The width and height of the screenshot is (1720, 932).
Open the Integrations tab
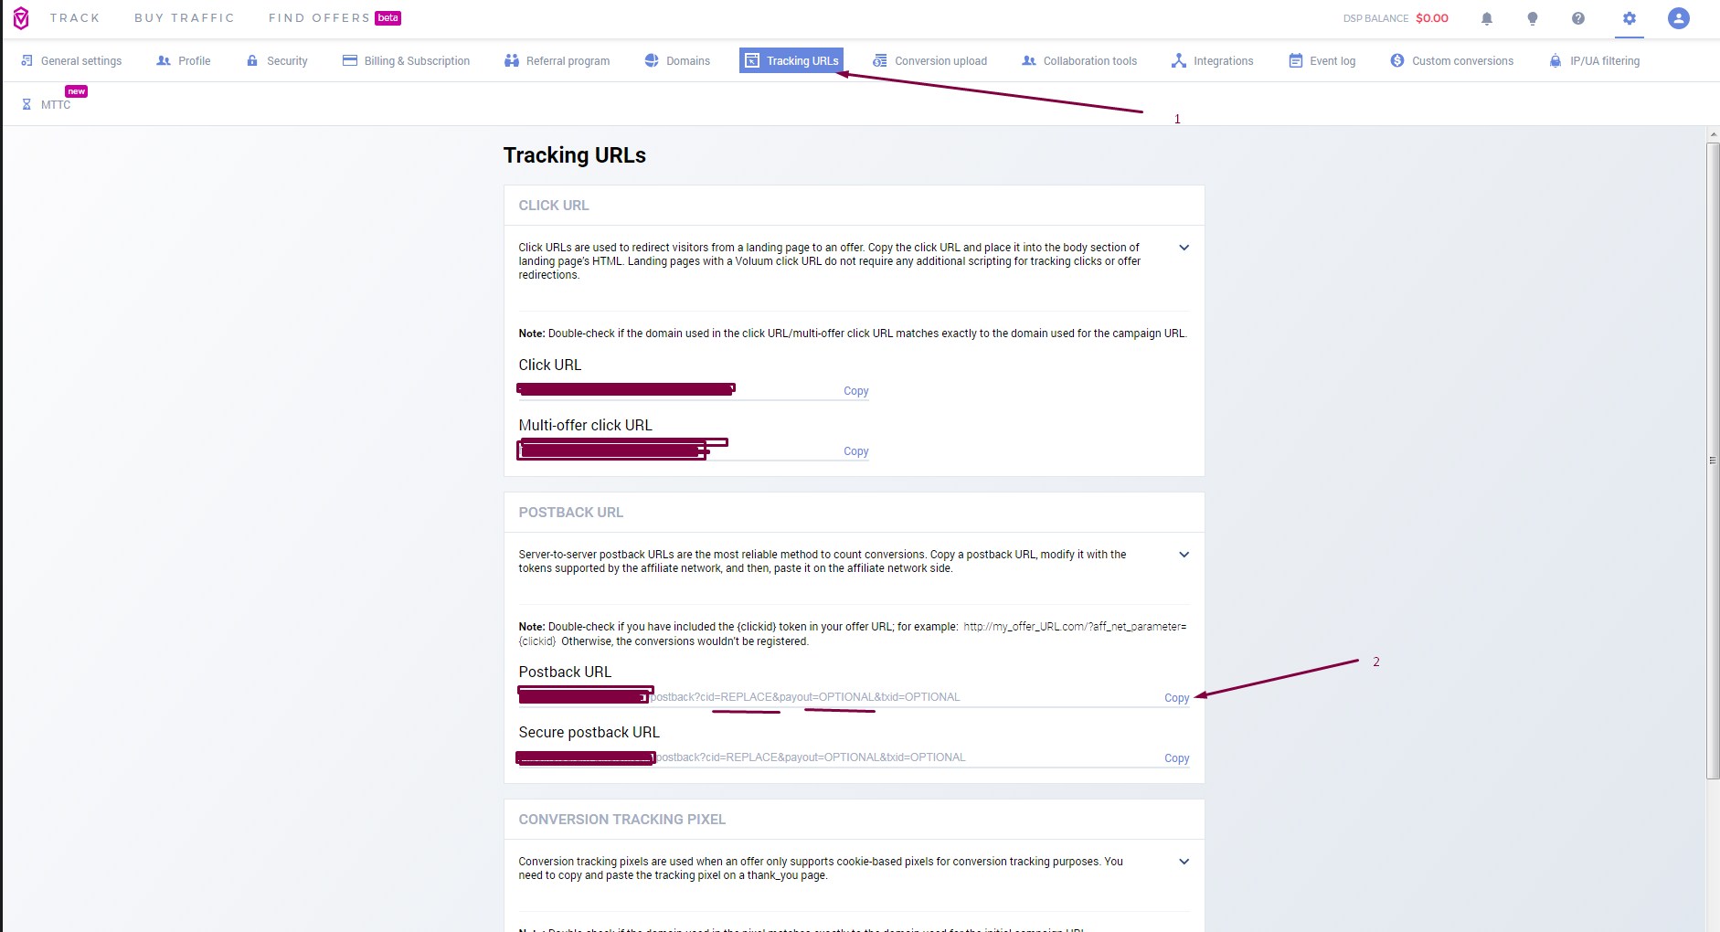pyautogui.click(x=1212, y=60)
